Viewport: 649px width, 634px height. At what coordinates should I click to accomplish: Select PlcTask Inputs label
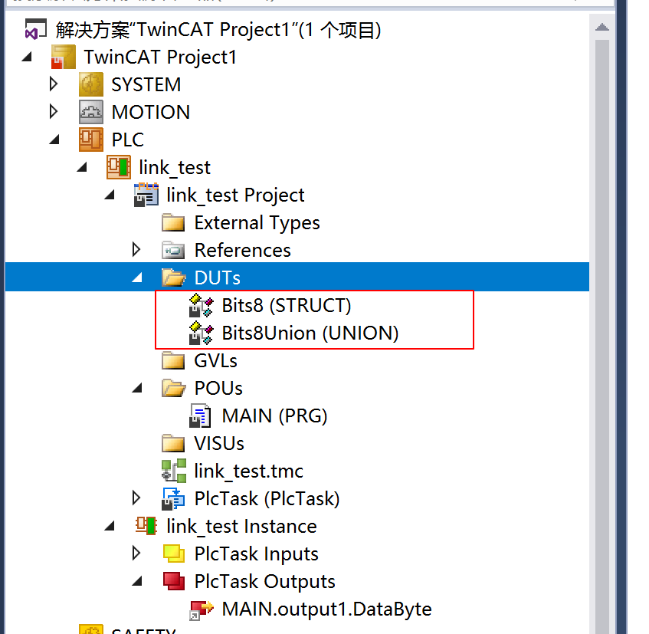coord(256,554)
